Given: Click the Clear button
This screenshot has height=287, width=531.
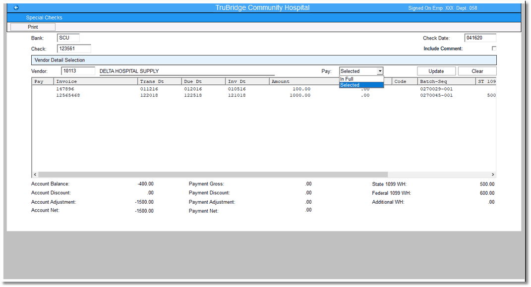Looking at the screenshot, I should click(x=477, y=71).
